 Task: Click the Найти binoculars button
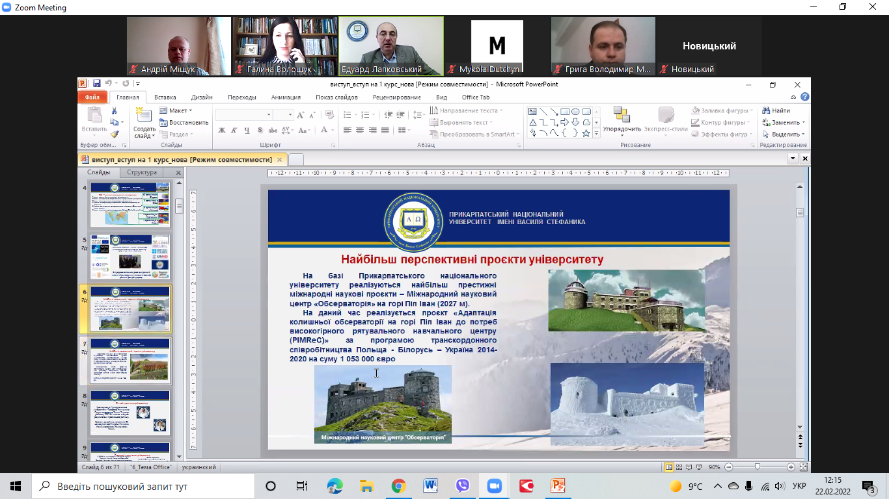point(776,110)
